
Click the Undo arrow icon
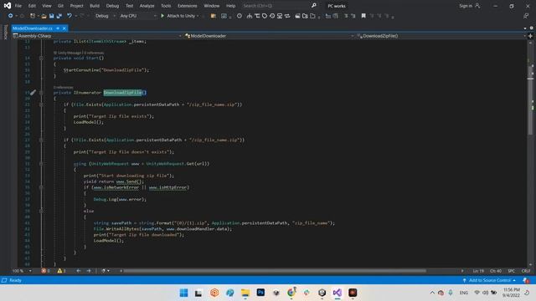(x=70, y=16)
